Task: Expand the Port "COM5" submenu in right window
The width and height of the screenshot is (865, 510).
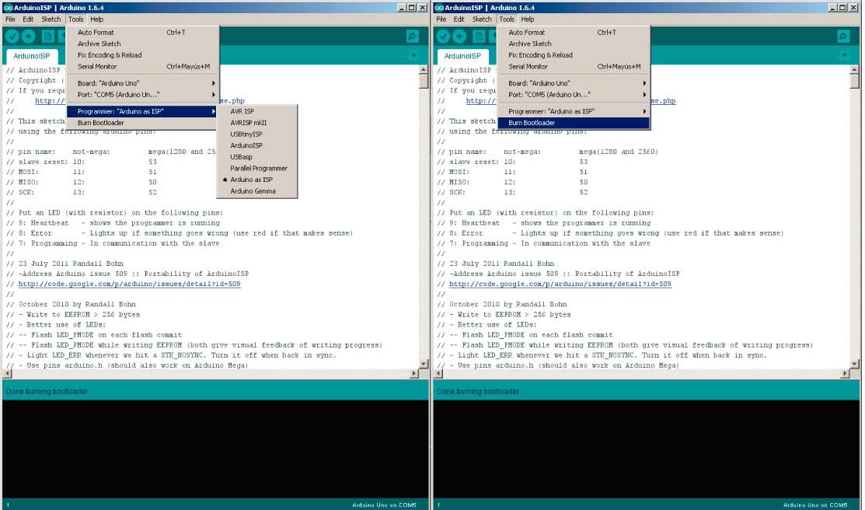Action: (574, 95)
